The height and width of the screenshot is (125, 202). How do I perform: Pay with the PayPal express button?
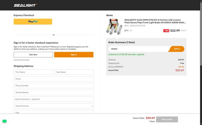[33, 22]
